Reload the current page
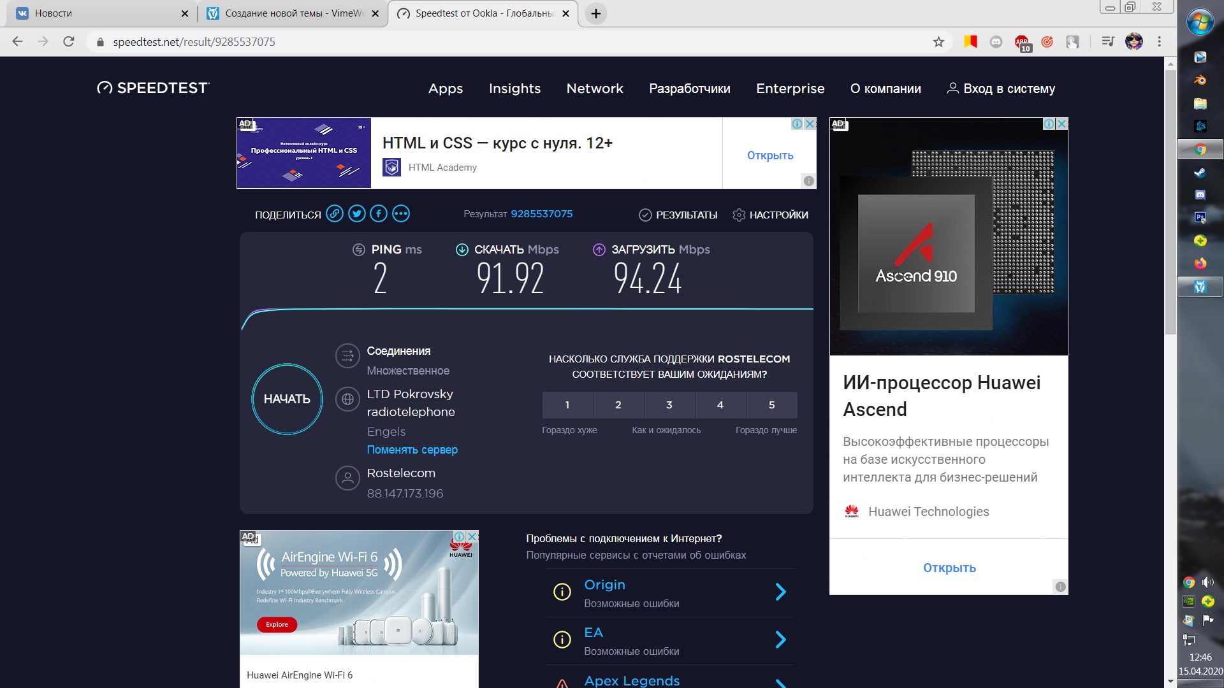1224x688 pixels. [x=69, y=41]
